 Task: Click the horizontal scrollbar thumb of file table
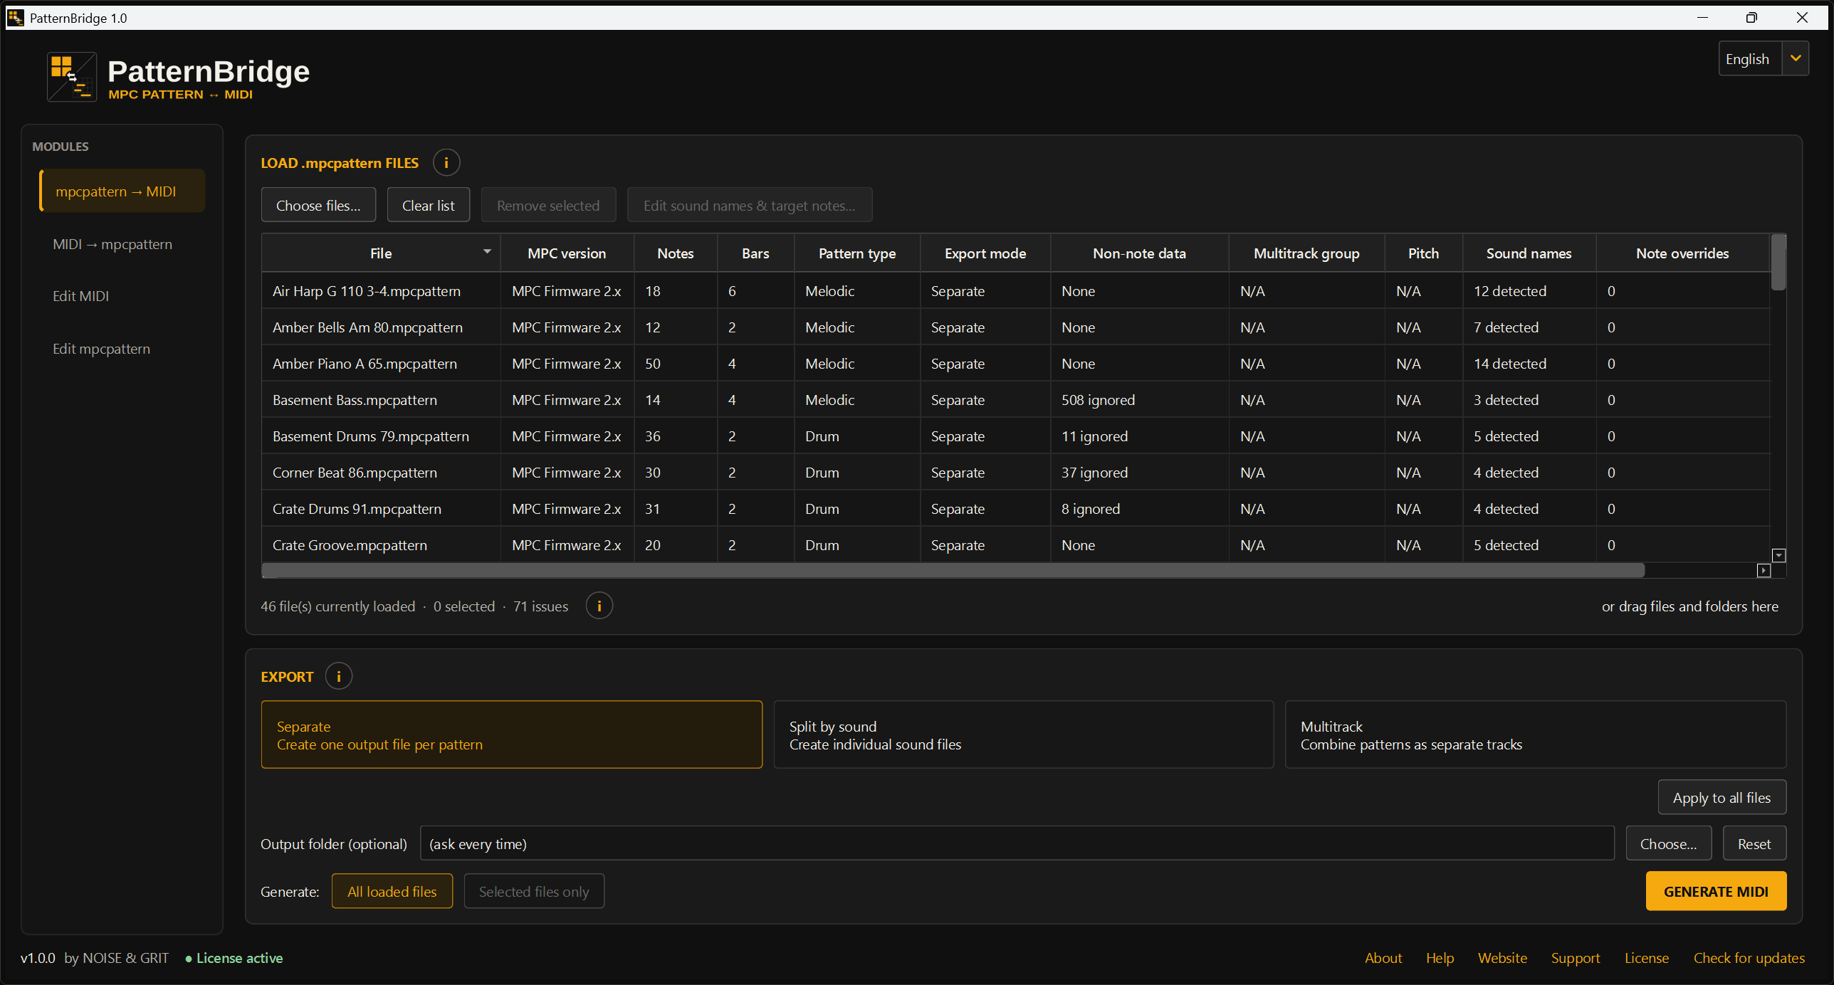953,570
